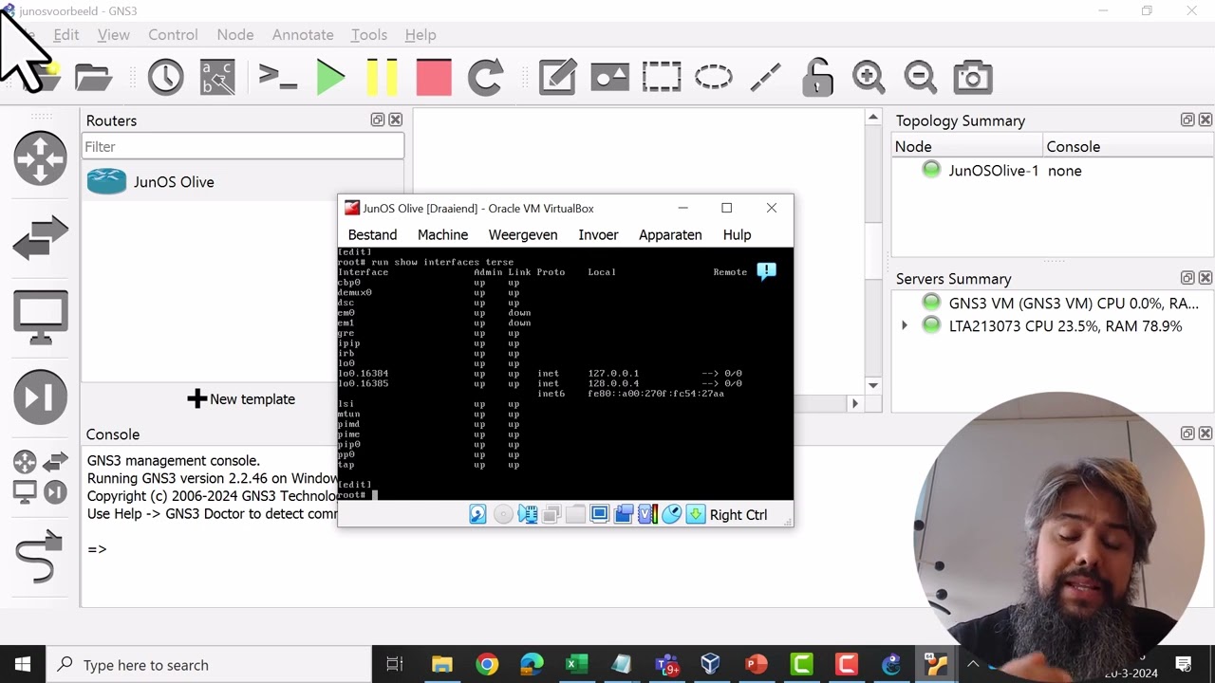Select the Draw line tool
1215x683 pixels.
coord(765,77)
